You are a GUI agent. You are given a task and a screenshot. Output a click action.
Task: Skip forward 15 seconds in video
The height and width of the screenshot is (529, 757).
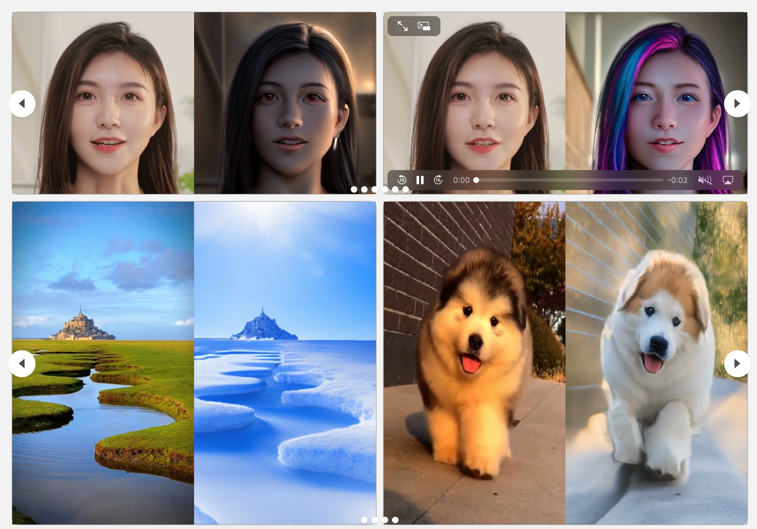tap(438, 180)
